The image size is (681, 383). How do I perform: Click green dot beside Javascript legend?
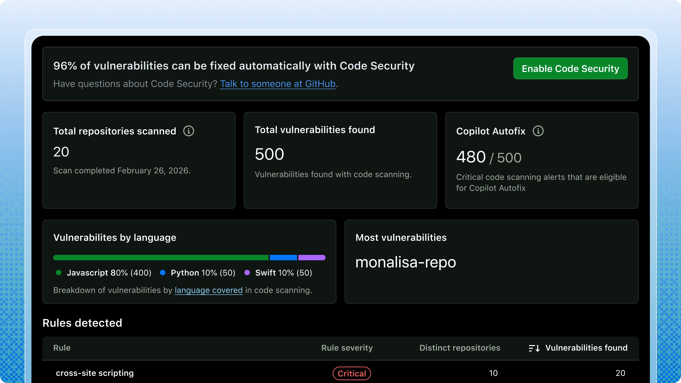(58, 273)
